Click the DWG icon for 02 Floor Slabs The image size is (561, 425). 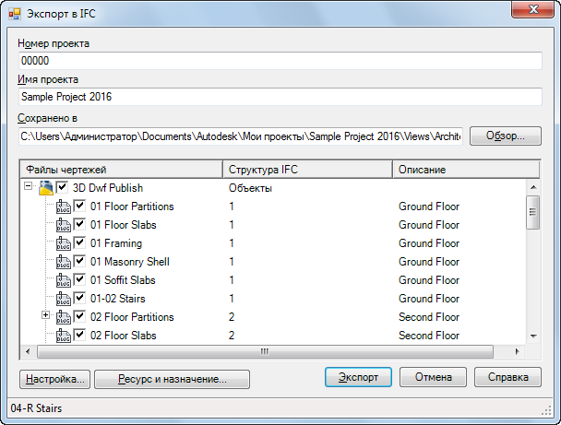pyautogui.click(x=64, y=336)
